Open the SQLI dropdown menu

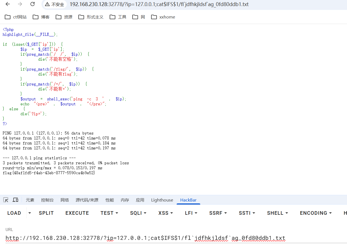coord(138,213)
